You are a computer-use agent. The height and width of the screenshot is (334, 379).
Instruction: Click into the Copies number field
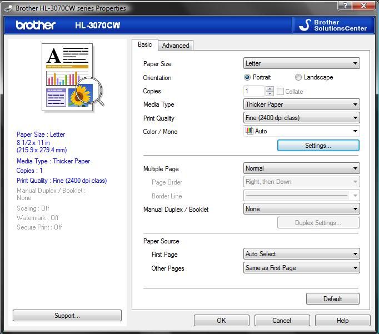coord(253,91)
